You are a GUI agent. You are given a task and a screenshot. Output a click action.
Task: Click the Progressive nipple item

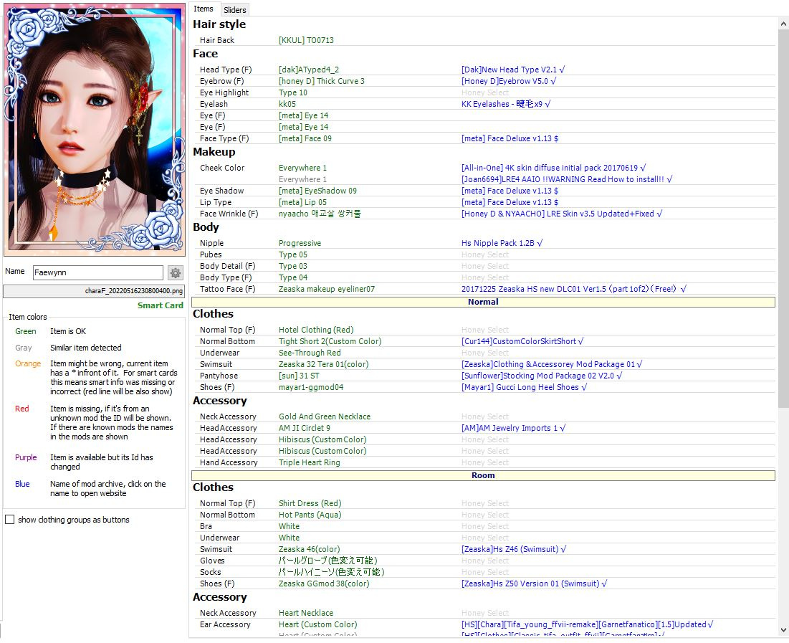coord(300,243)
